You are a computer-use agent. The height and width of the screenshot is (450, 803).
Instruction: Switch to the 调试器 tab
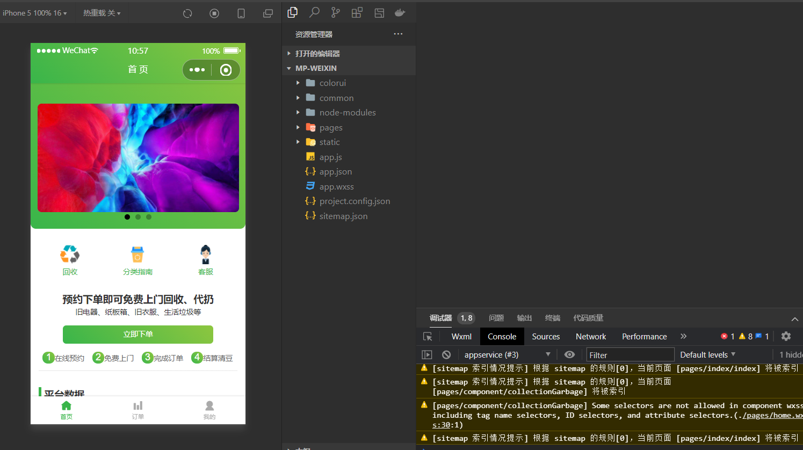tap(440, 318)
